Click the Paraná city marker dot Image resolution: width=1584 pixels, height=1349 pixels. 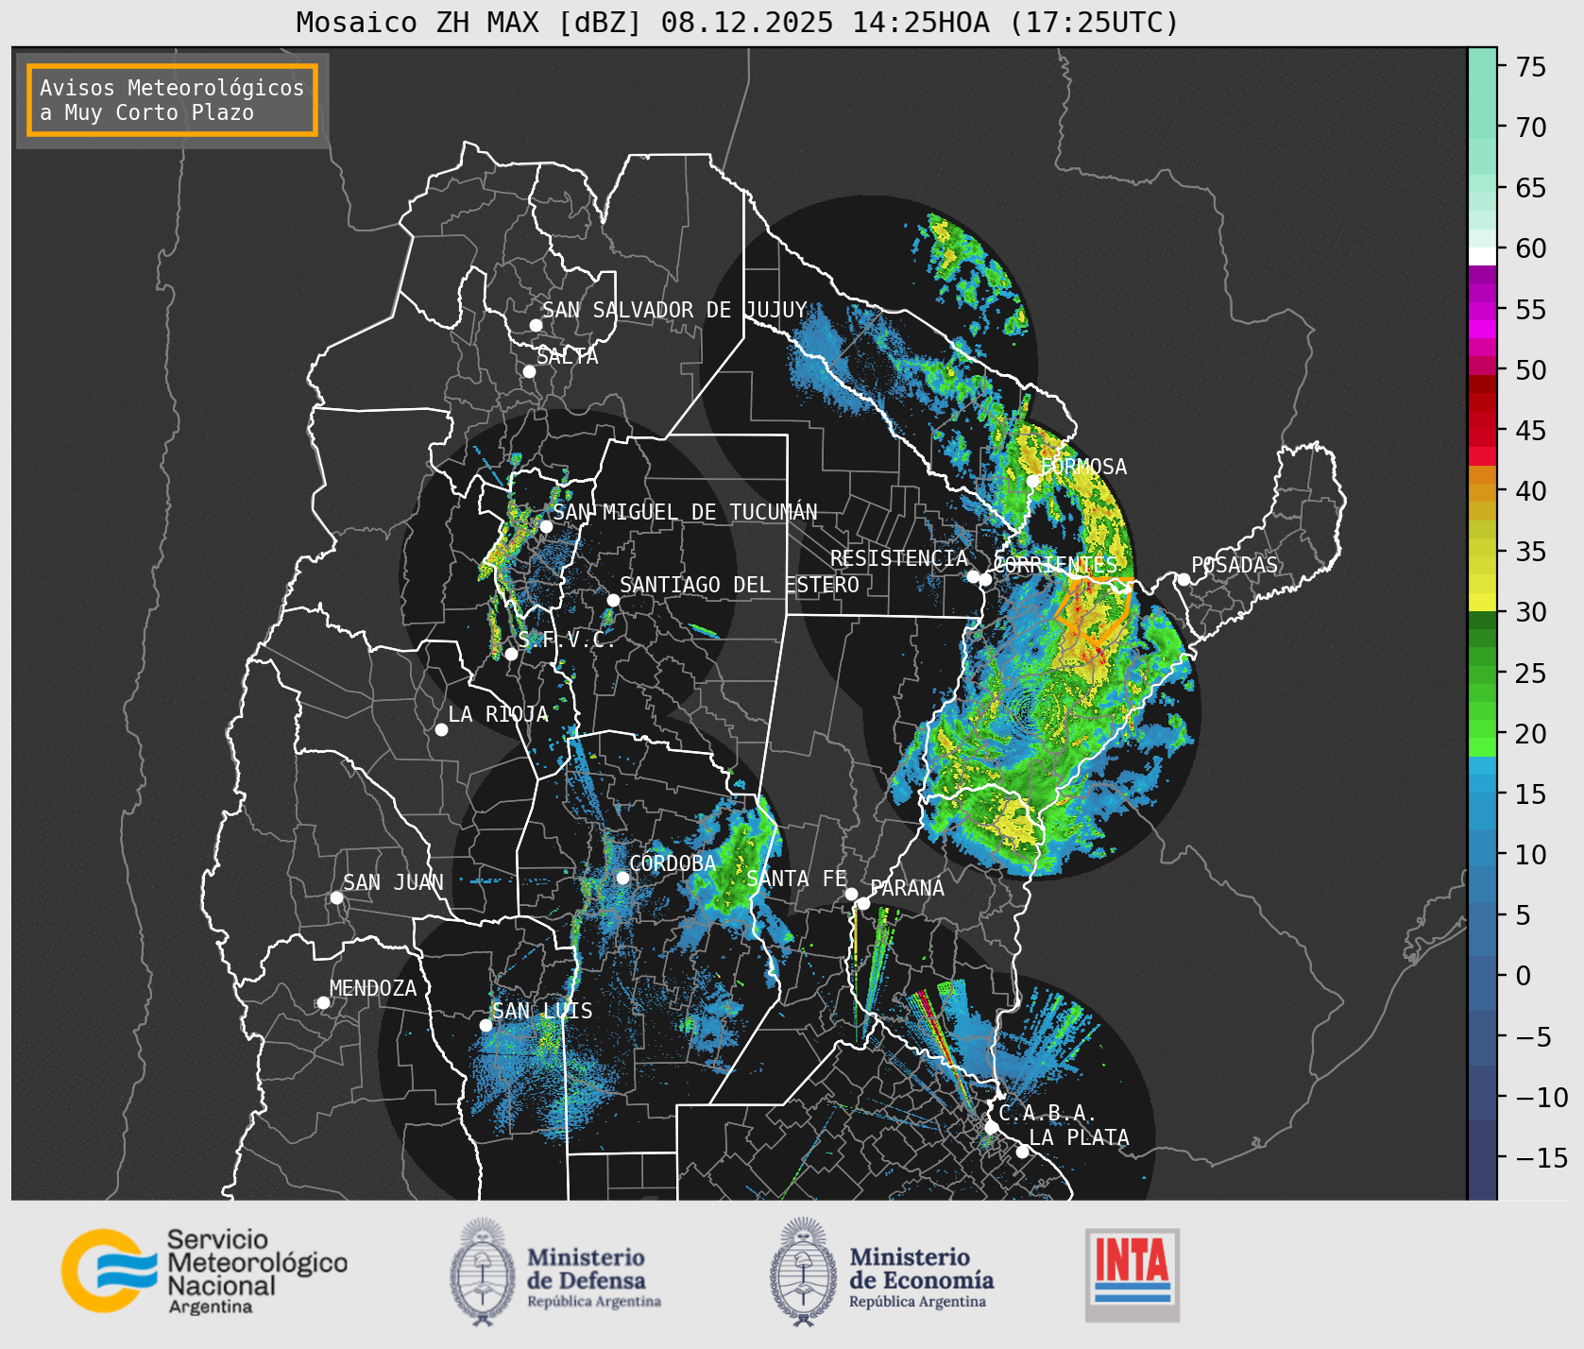pyautogui.click(x=863, y=903)
